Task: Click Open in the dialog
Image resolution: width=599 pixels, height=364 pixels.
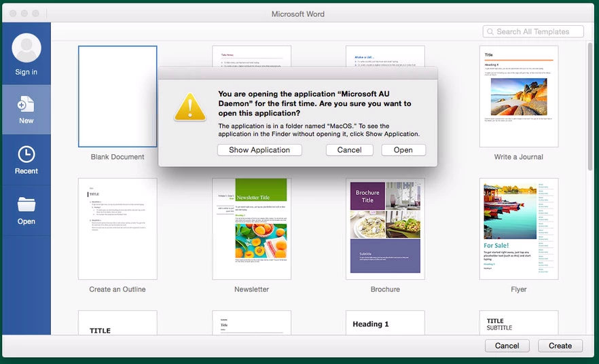Action: point(403,150)
